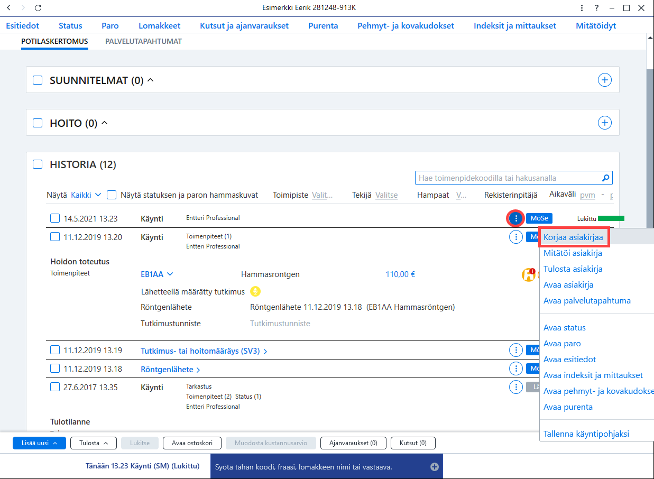Screen dimensions: 654x479
Task: Open the Toimipiste filter dropdown
Action: 323,195
